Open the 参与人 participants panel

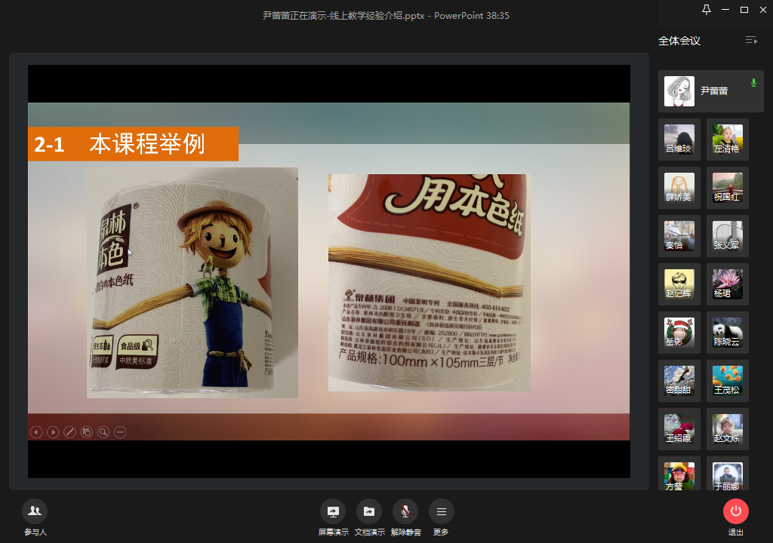pyautogui.click(x=35, y=511)
